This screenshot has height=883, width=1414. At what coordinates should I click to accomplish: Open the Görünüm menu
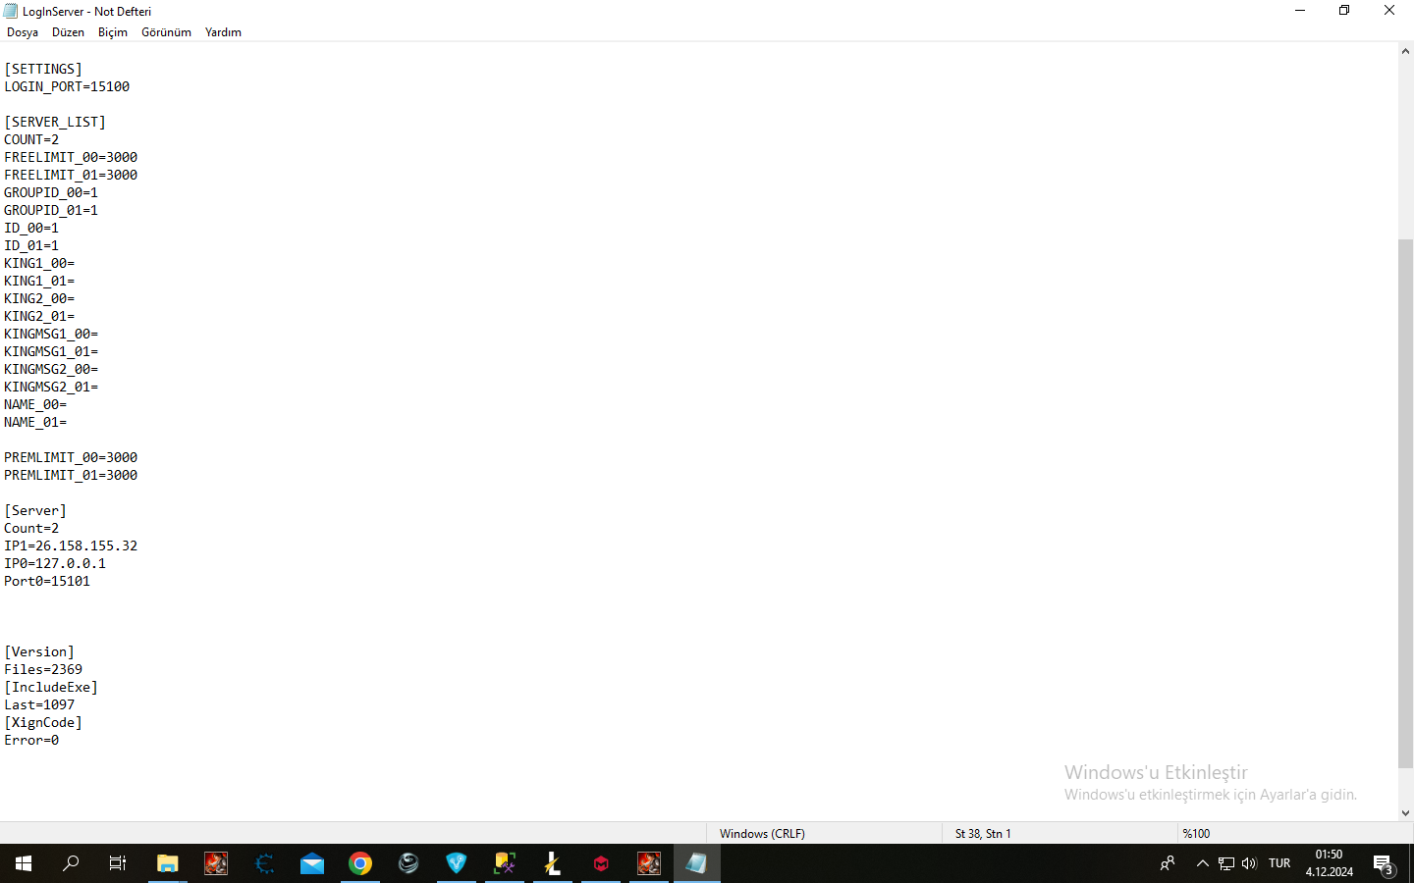(166, 32)
